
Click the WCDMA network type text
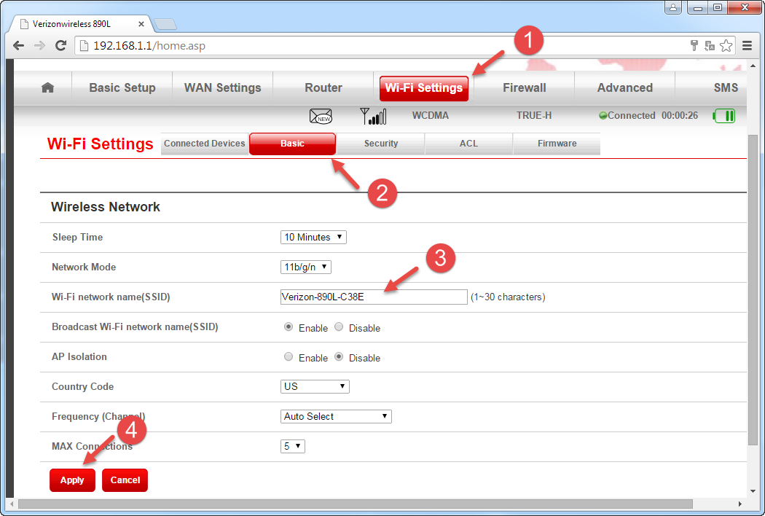(x=431, y=116)
